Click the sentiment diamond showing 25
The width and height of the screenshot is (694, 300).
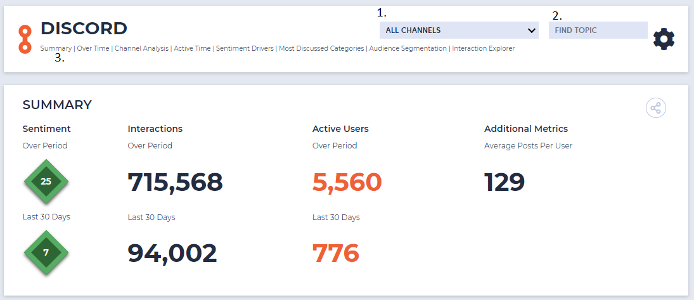(x=46, y=181)
